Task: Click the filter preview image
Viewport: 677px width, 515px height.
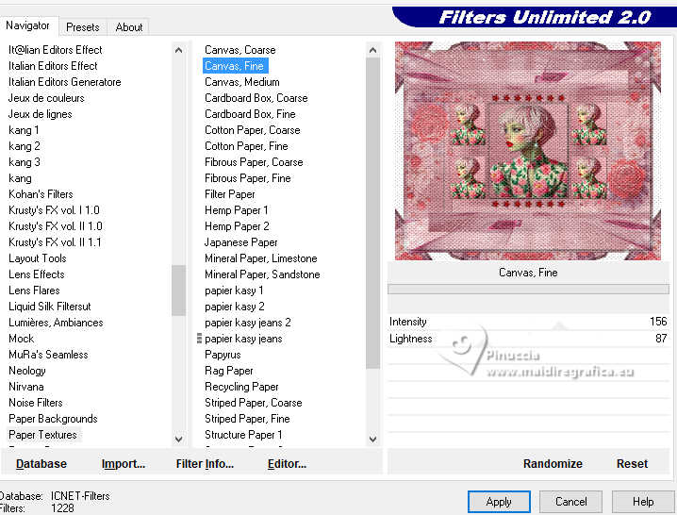Action: 528,151
